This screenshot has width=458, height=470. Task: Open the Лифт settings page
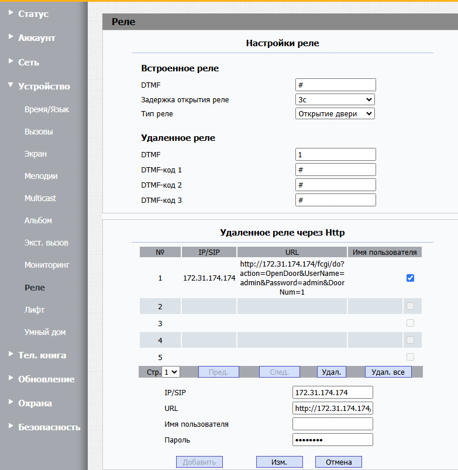35,310
